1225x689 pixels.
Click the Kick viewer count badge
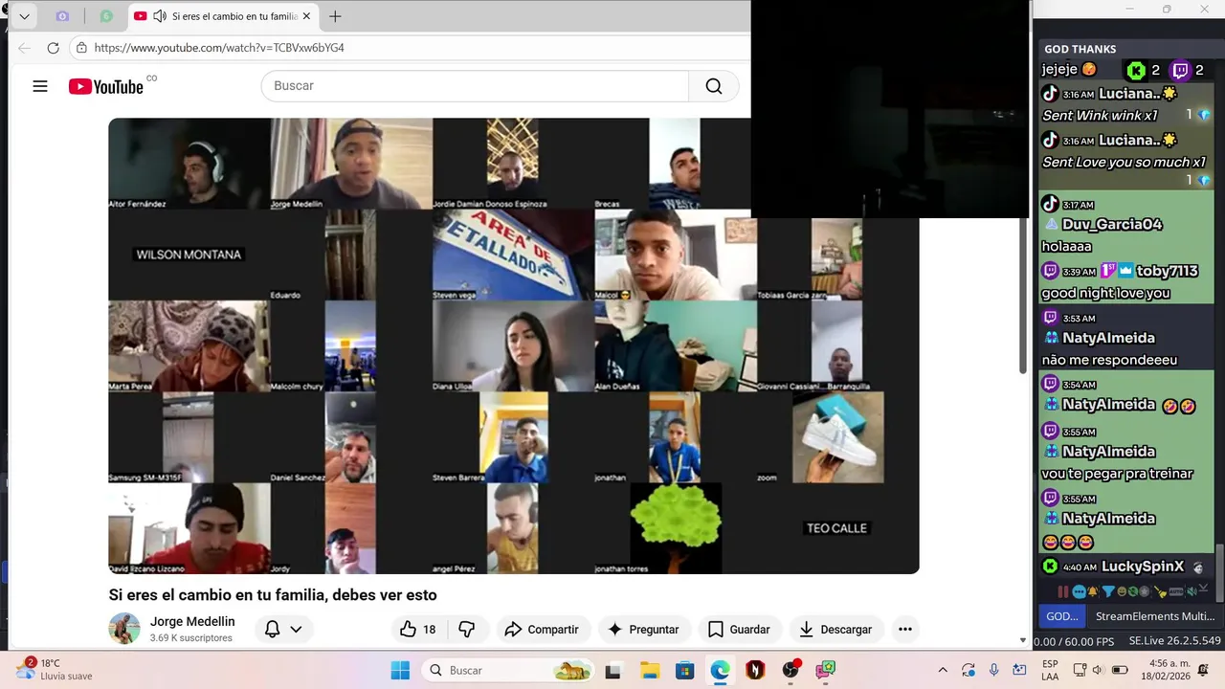coord(1143,70)
